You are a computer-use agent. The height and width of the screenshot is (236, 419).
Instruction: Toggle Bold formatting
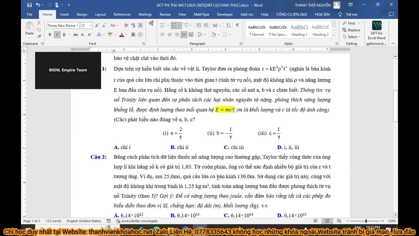coord(50,35)
